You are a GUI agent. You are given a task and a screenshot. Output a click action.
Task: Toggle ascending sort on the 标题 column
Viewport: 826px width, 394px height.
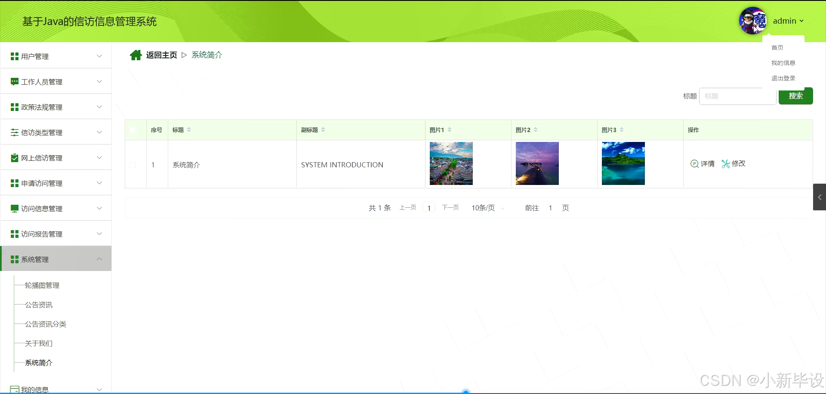(189, 128)
